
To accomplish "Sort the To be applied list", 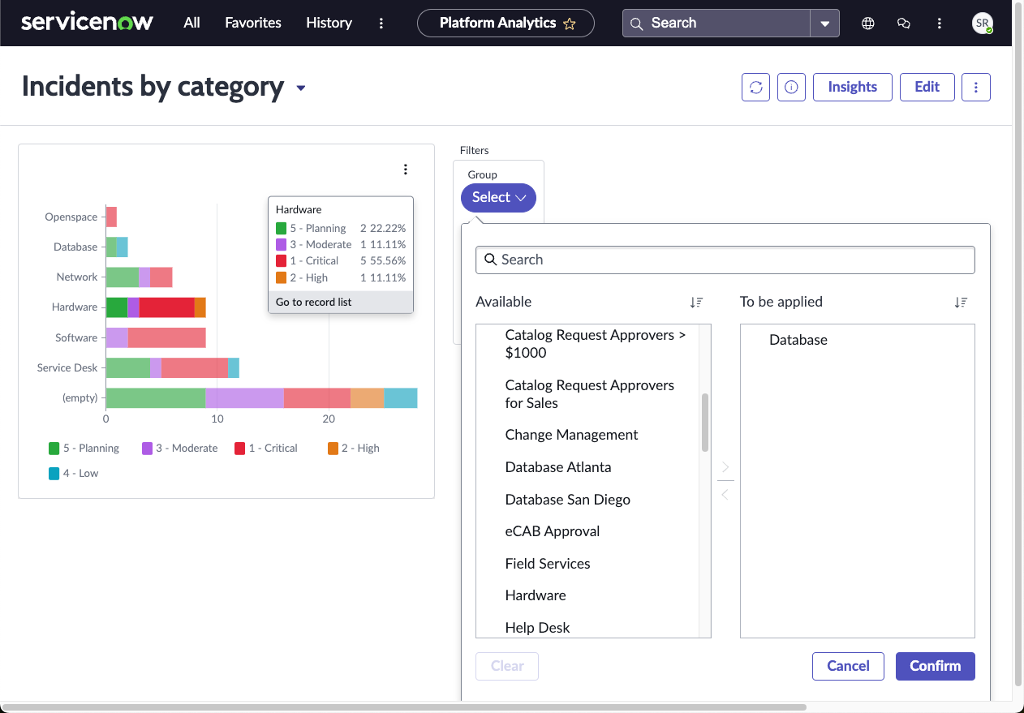I will point(962,302).
